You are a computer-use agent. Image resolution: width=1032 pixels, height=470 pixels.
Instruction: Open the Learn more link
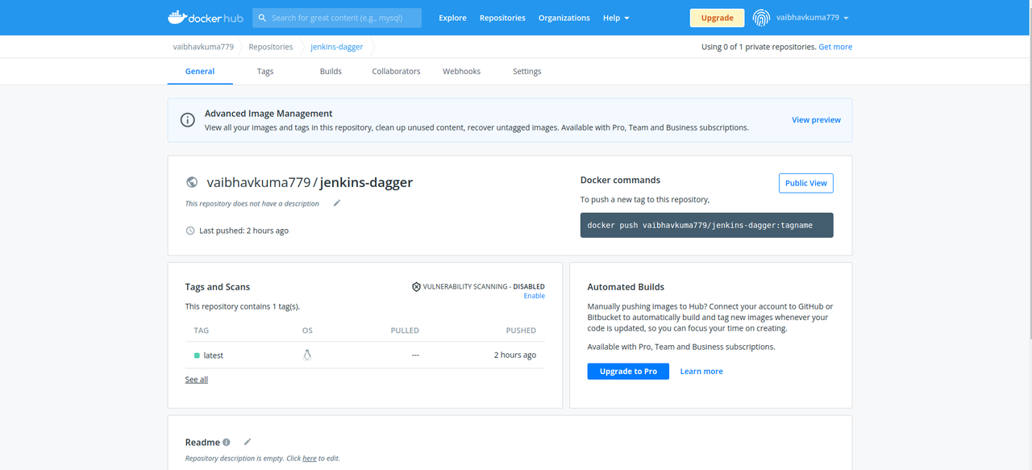701,372
